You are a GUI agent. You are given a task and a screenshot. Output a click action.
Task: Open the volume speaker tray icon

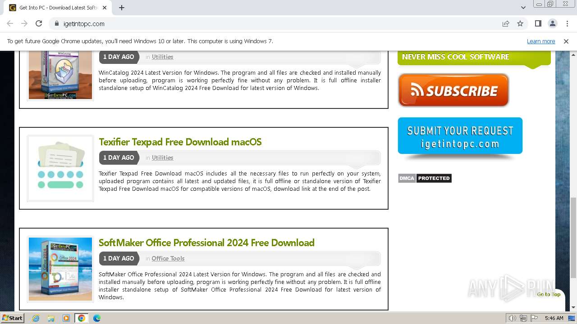click(513, 318)
